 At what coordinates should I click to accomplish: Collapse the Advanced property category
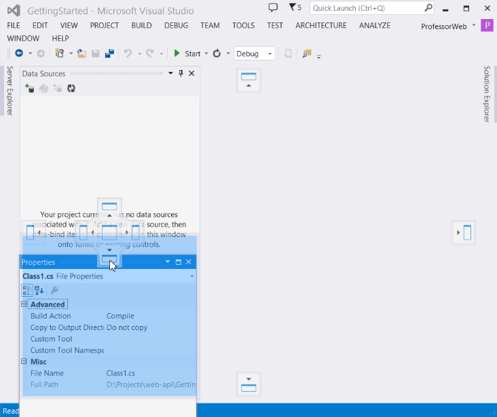(24, 304)
